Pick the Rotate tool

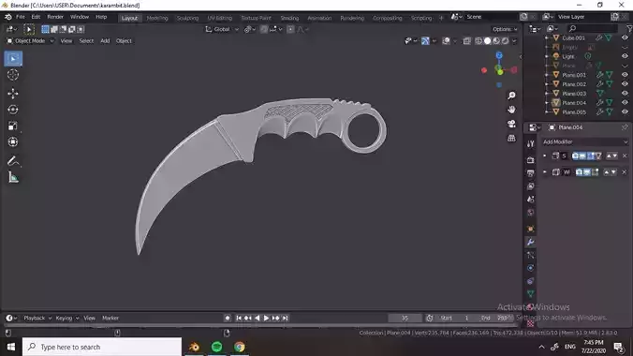13,110
